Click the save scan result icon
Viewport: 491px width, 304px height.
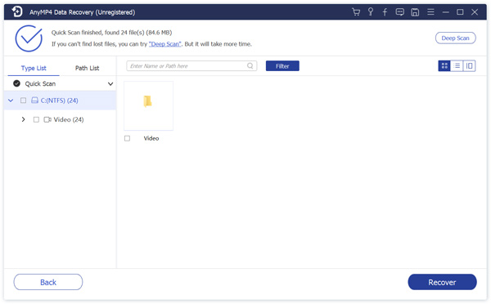tap(415, 12)
